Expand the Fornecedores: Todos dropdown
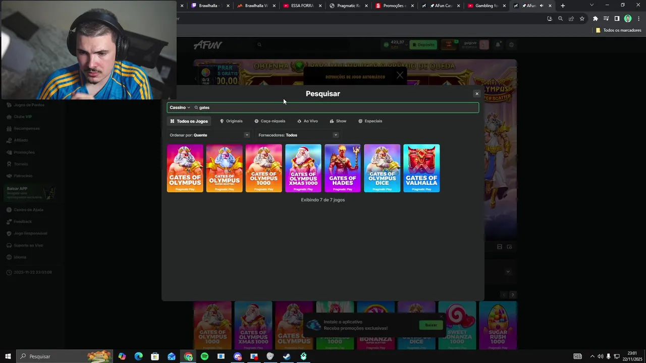Image resolution: width=646 pixels, height=363 pixels. coord(298,135)
